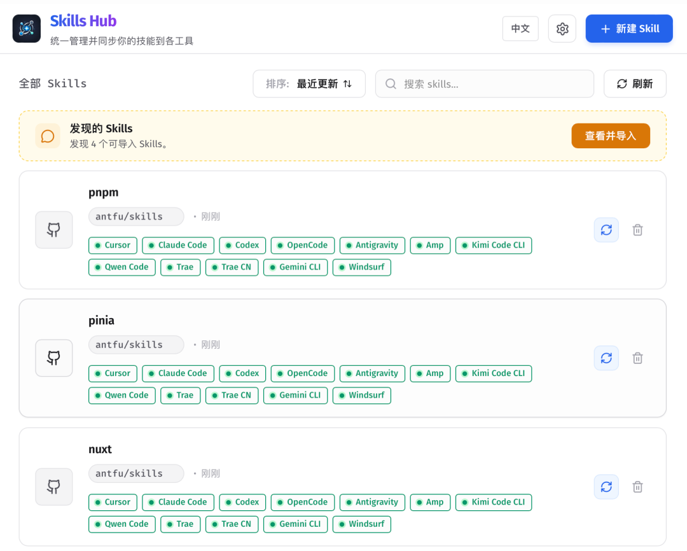
Task: Toggle Trae CN on pnpm skill
Action: pos(232,267)
